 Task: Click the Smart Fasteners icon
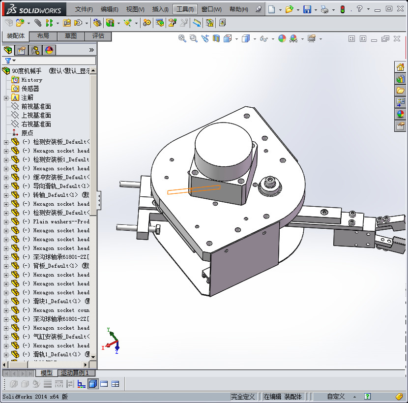click(67, 23)
